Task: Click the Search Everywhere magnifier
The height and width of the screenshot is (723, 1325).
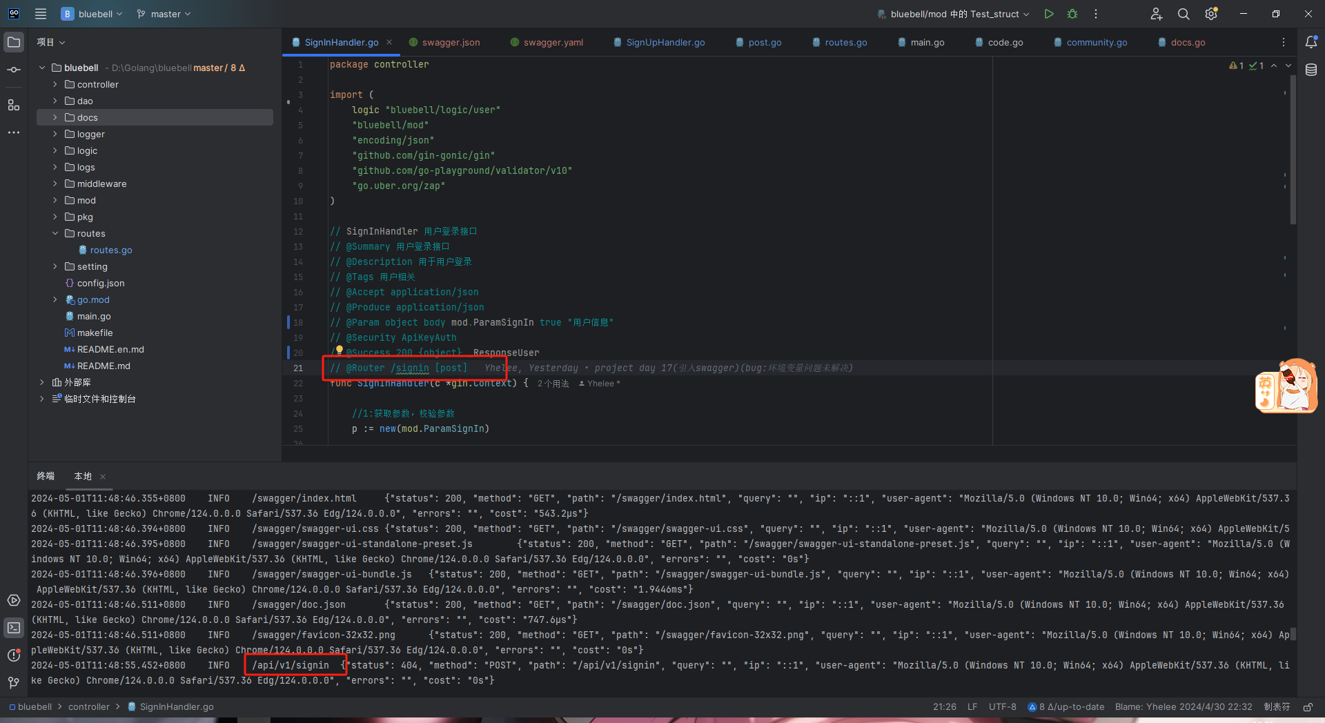Action: point(1184,14)
